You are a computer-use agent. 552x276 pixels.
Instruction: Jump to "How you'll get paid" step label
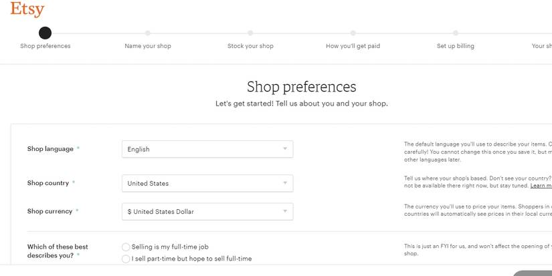tap(353, 46)
